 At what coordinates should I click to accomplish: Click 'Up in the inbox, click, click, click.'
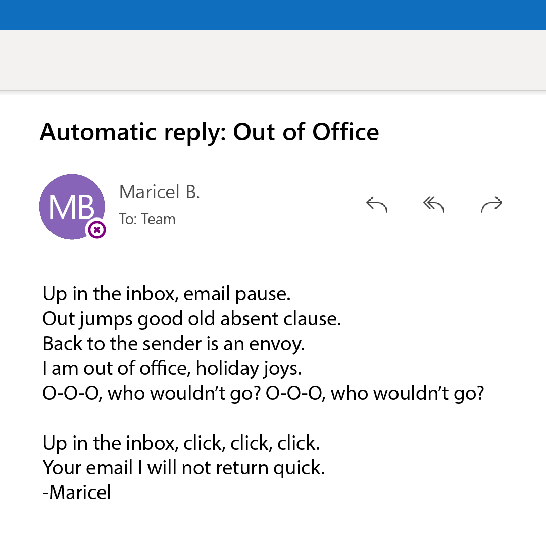[x=181, y=443]
